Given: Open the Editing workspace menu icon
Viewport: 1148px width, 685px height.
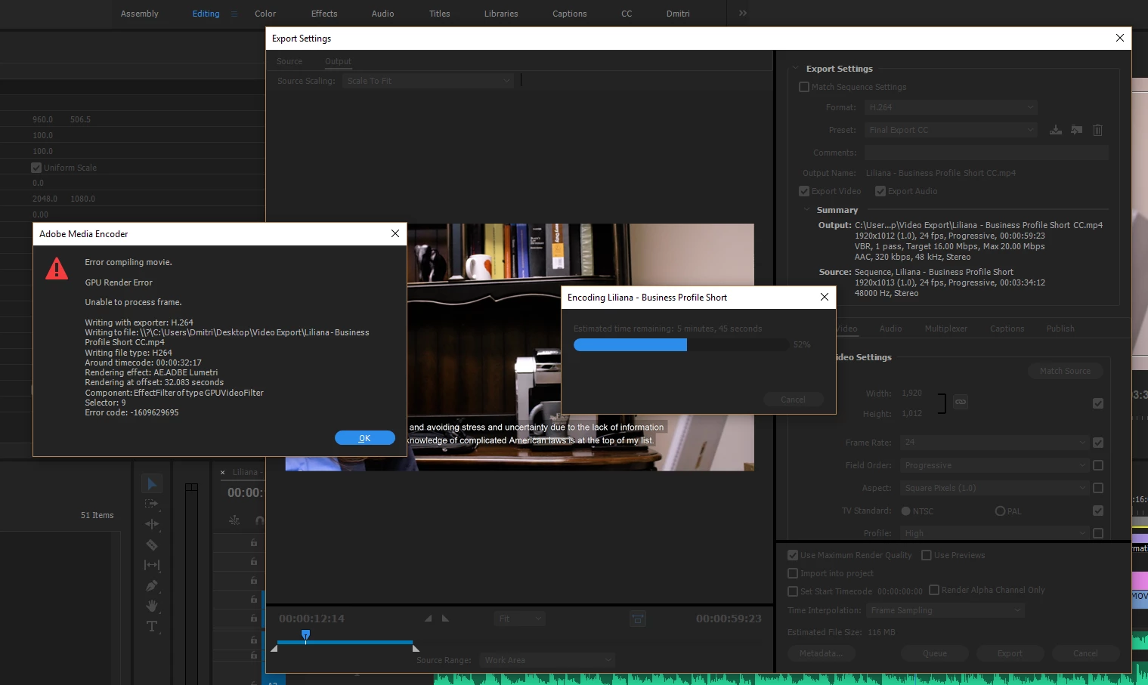Looking at the screenshot, I should (234, 14).
